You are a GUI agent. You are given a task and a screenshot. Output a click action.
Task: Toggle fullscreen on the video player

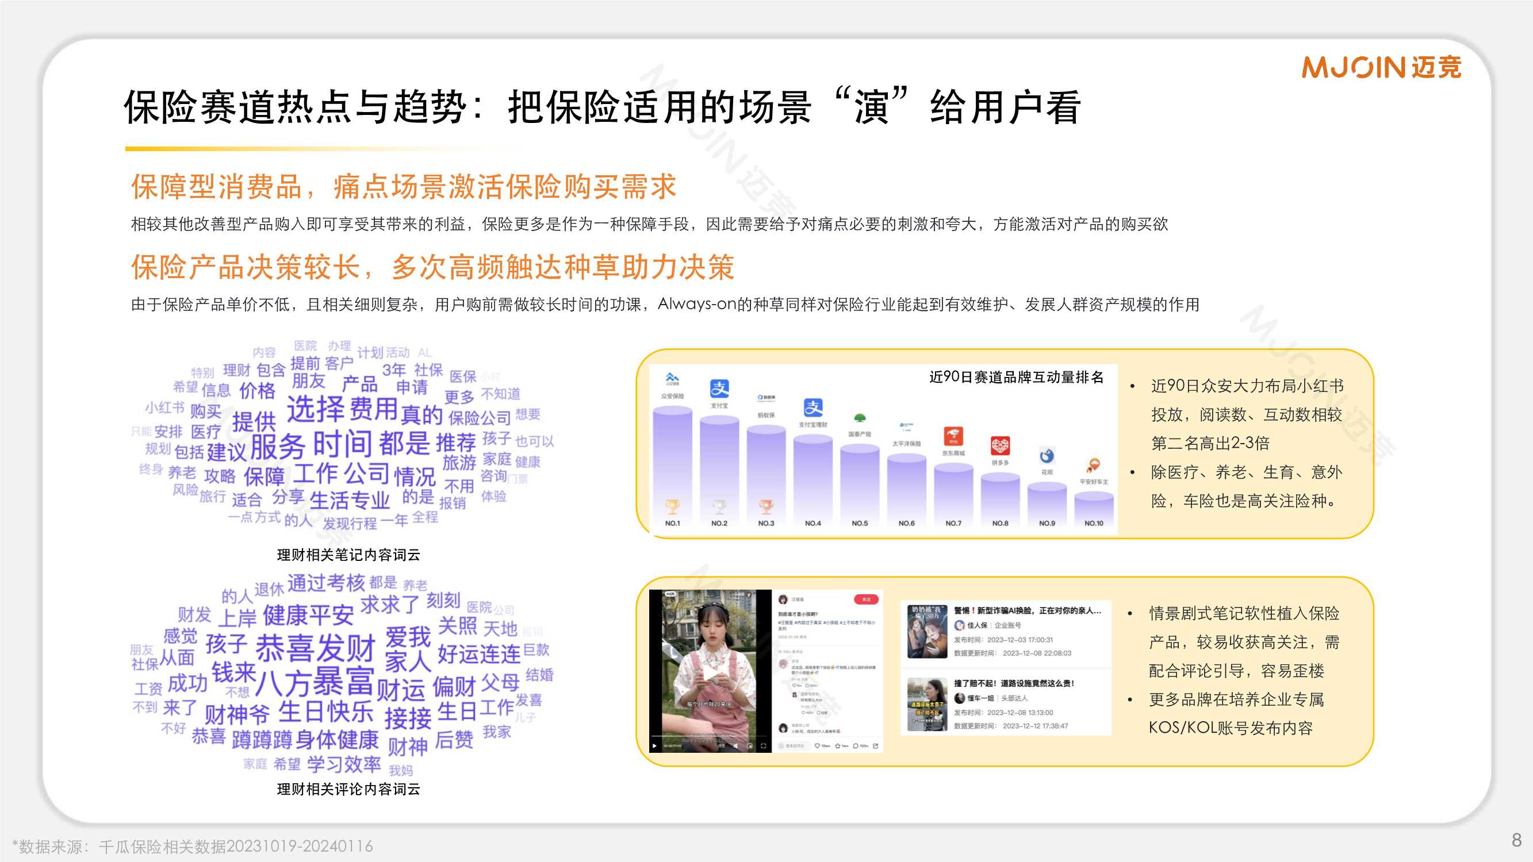(764, 746)
